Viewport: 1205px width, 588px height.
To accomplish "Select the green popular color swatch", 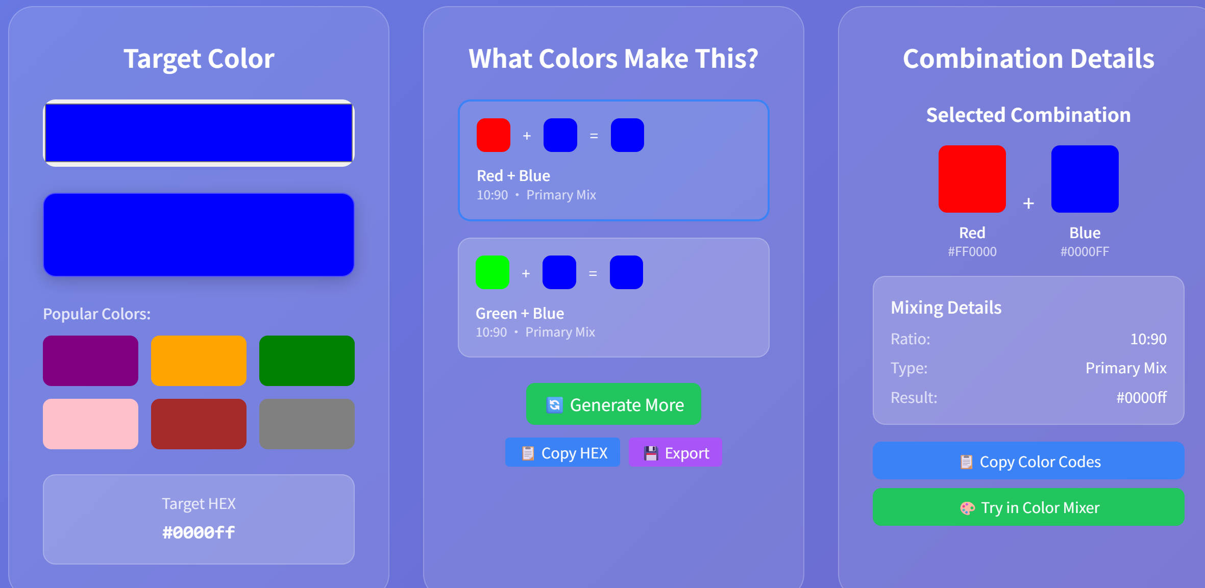I will (307, 361).
